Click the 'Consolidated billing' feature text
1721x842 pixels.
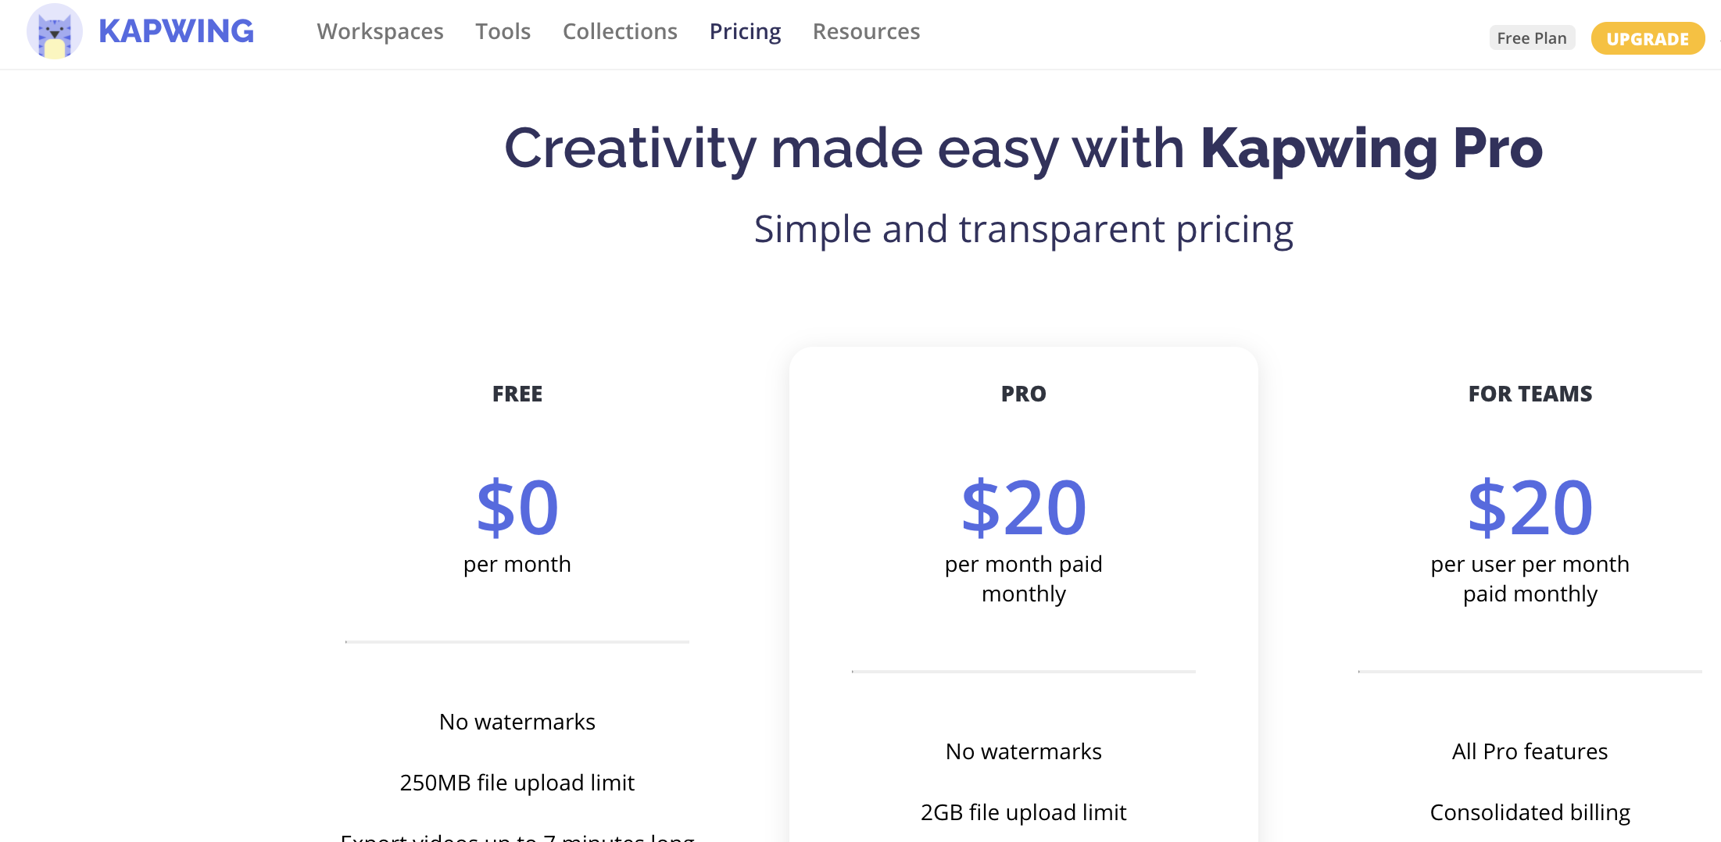tap(1530, 812)
